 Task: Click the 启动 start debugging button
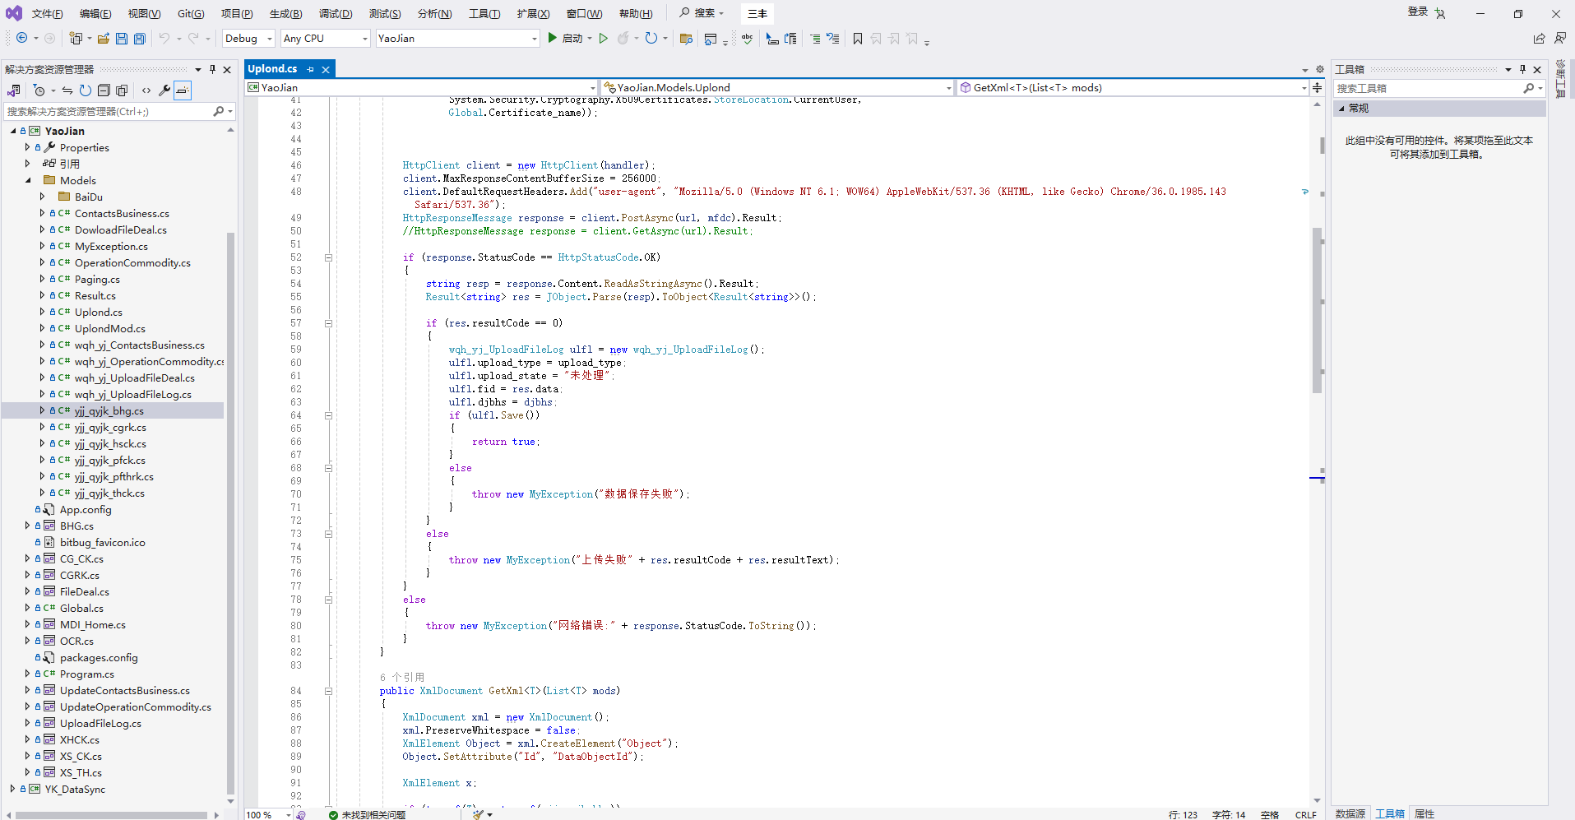click(565, 38)
